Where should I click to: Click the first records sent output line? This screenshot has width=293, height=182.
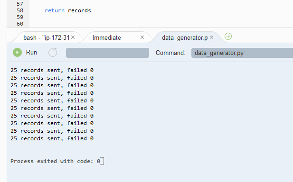pyautogui.click(x=52, y=70)
